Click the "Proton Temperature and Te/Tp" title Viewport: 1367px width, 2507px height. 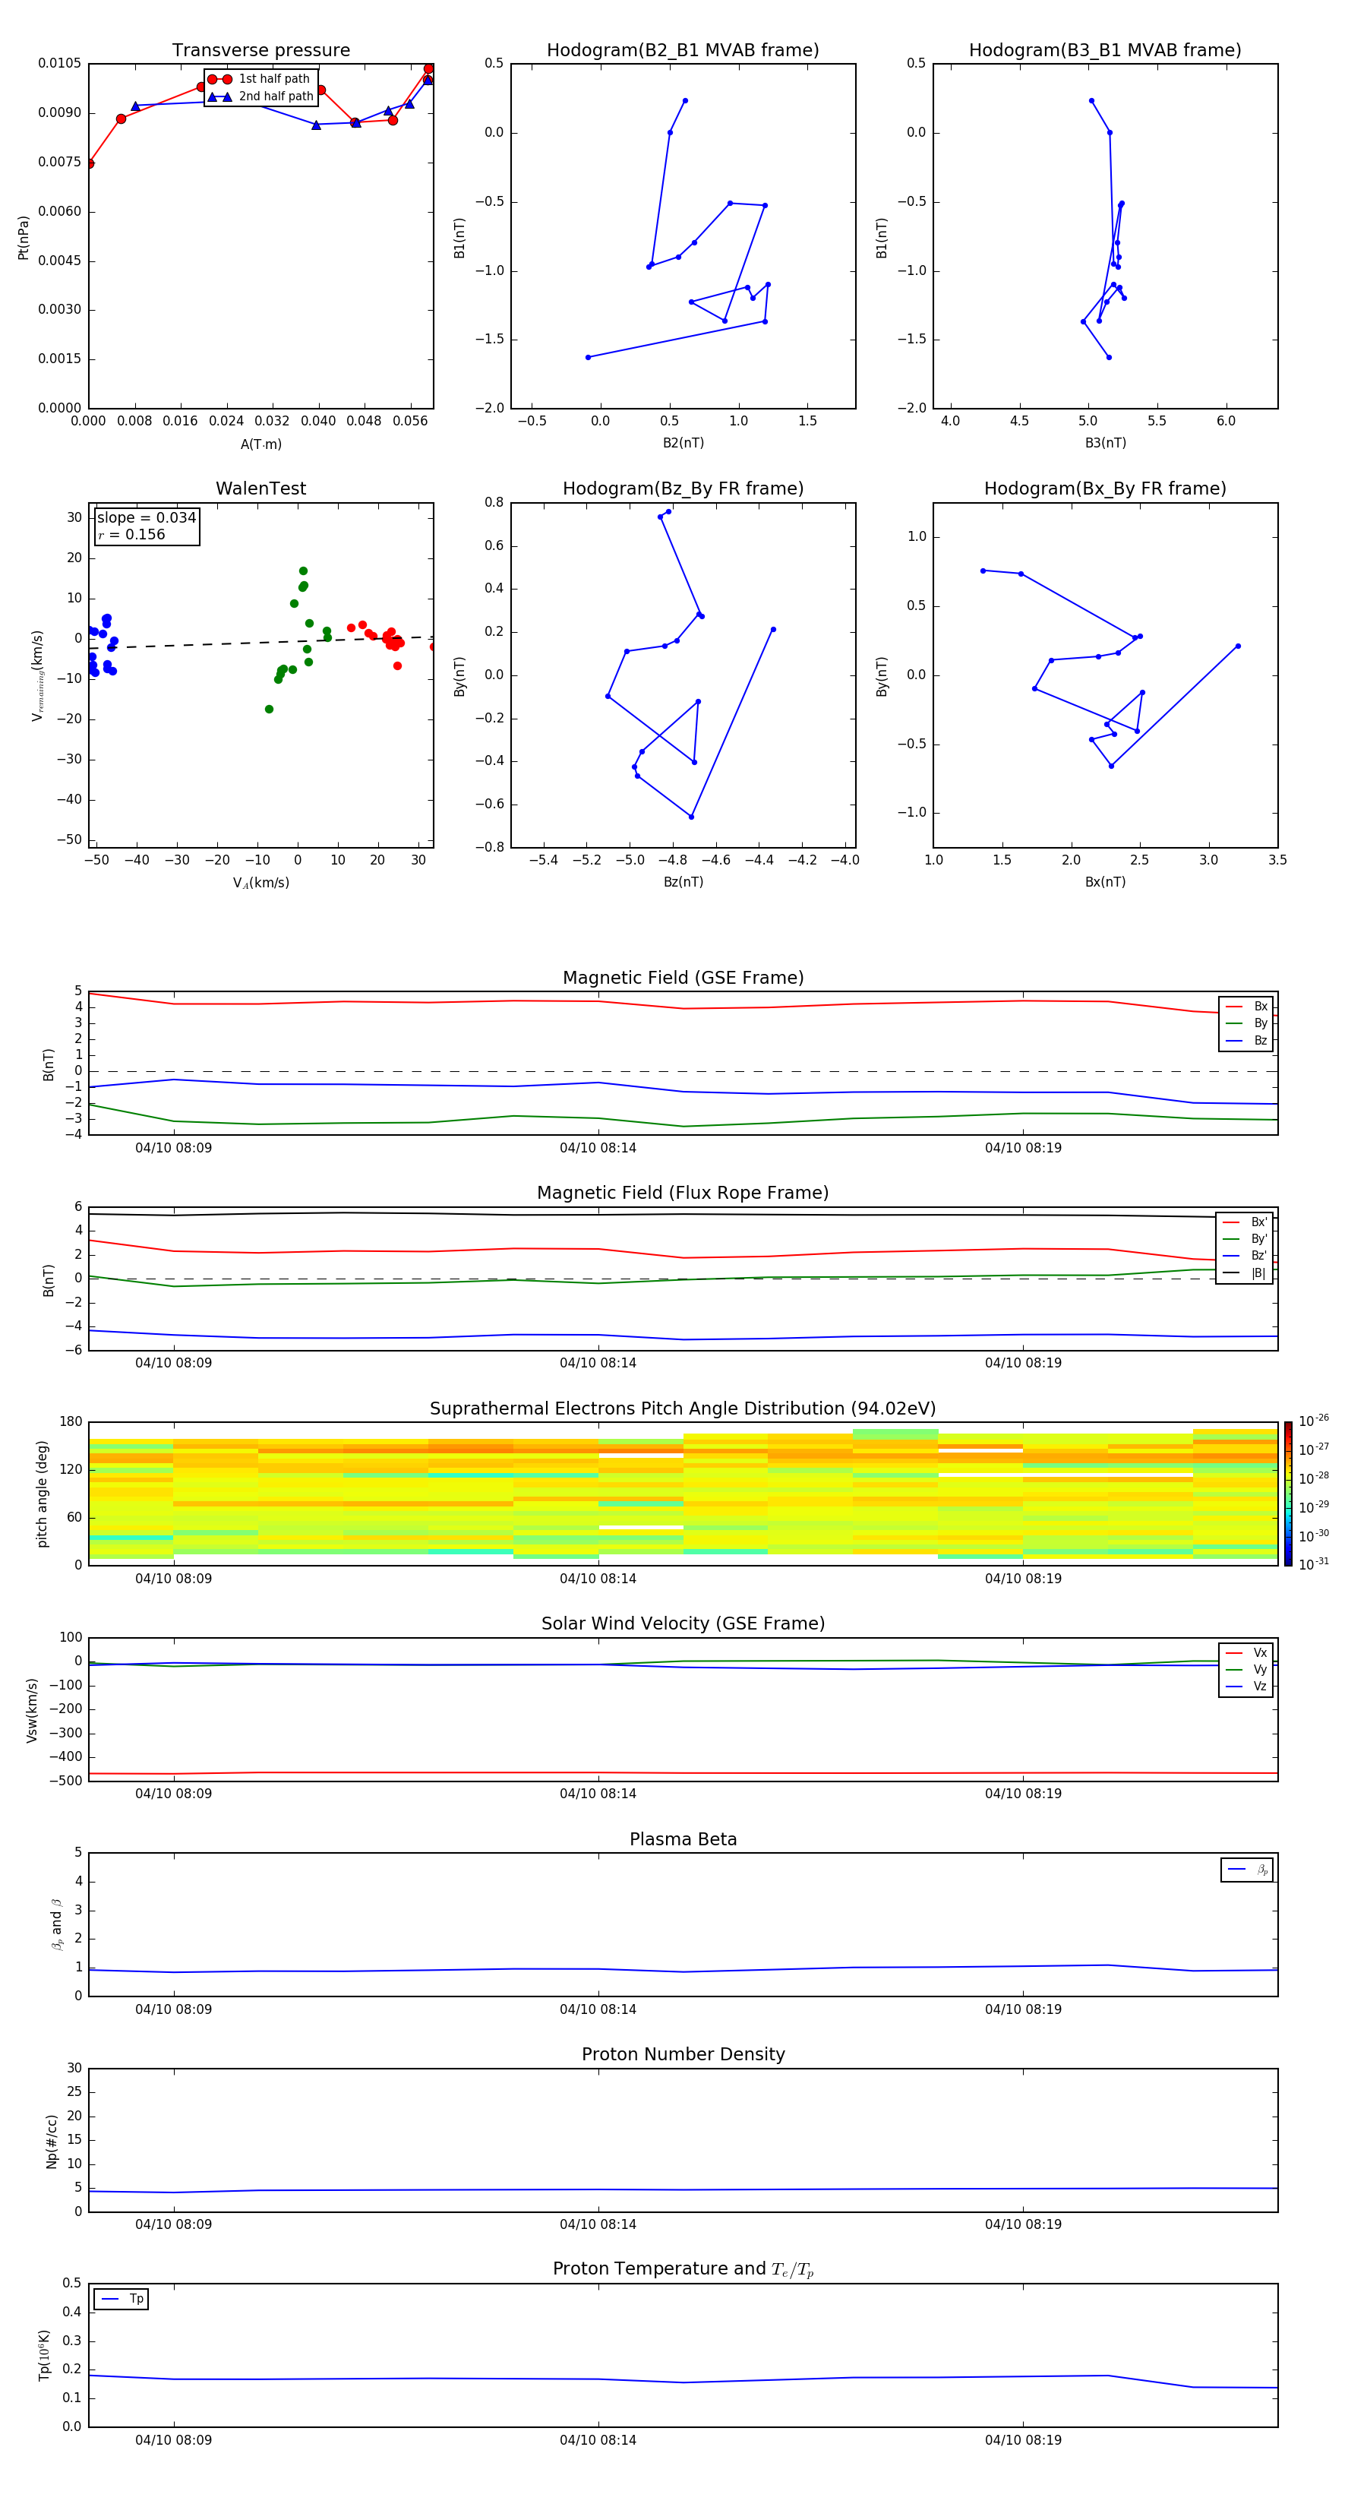click(683, 2269)
